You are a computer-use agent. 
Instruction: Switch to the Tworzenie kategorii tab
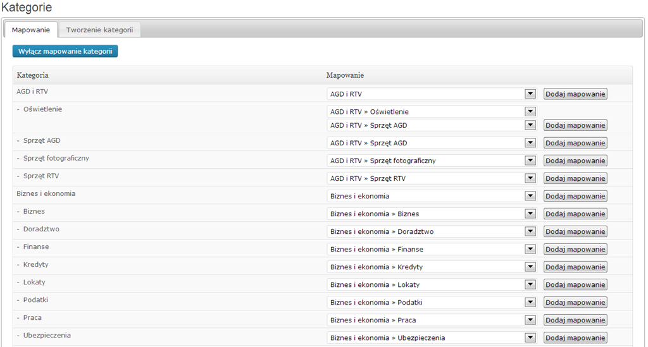(99, 30)
